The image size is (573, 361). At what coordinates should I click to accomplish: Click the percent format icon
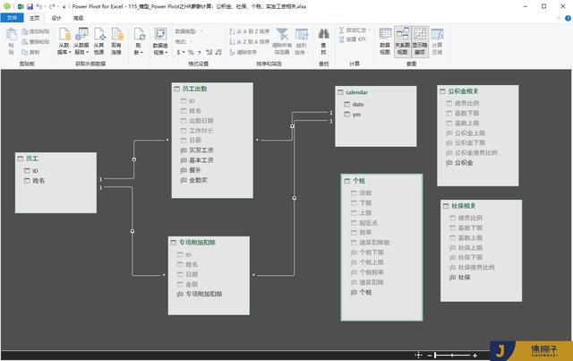point(191,52)
